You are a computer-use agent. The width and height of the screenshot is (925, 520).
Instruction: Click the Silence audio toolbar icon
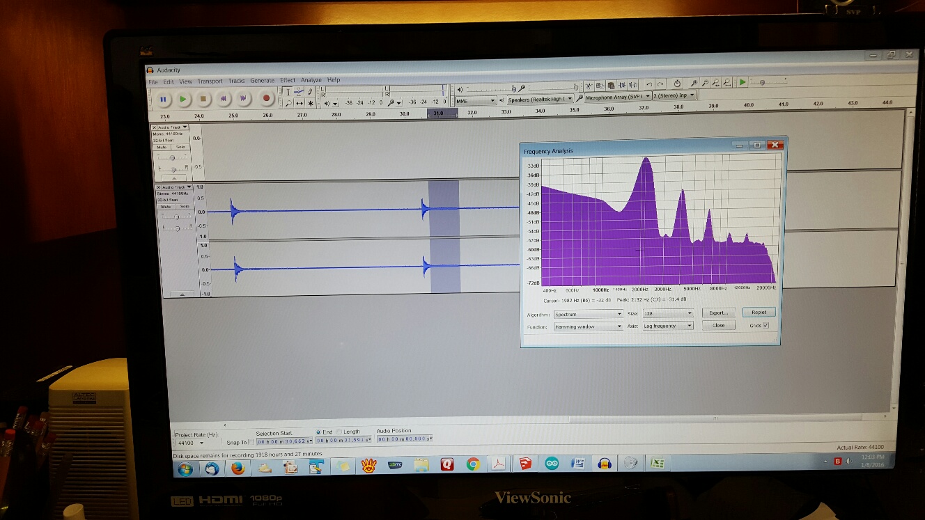[x=633, y=86]
